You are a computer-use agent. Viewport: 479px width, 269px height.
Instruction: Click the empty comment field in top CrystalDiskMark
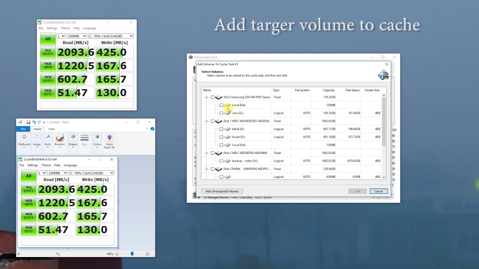(x=87, y=105)
